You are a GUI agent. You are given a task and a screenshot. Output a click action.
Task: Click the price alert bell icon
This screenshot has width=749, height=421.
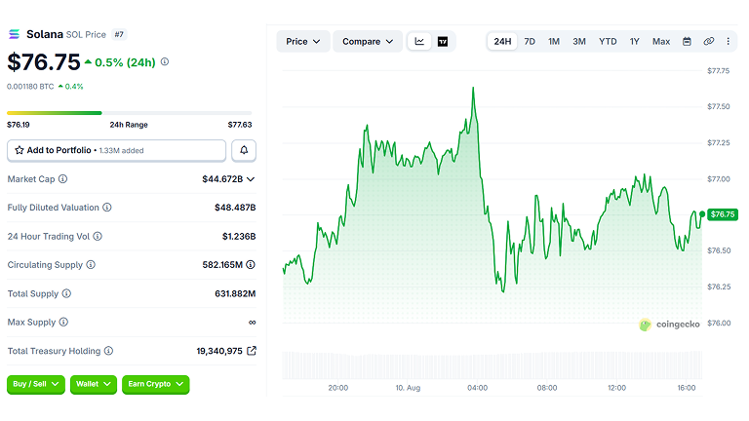pos(244,150)
